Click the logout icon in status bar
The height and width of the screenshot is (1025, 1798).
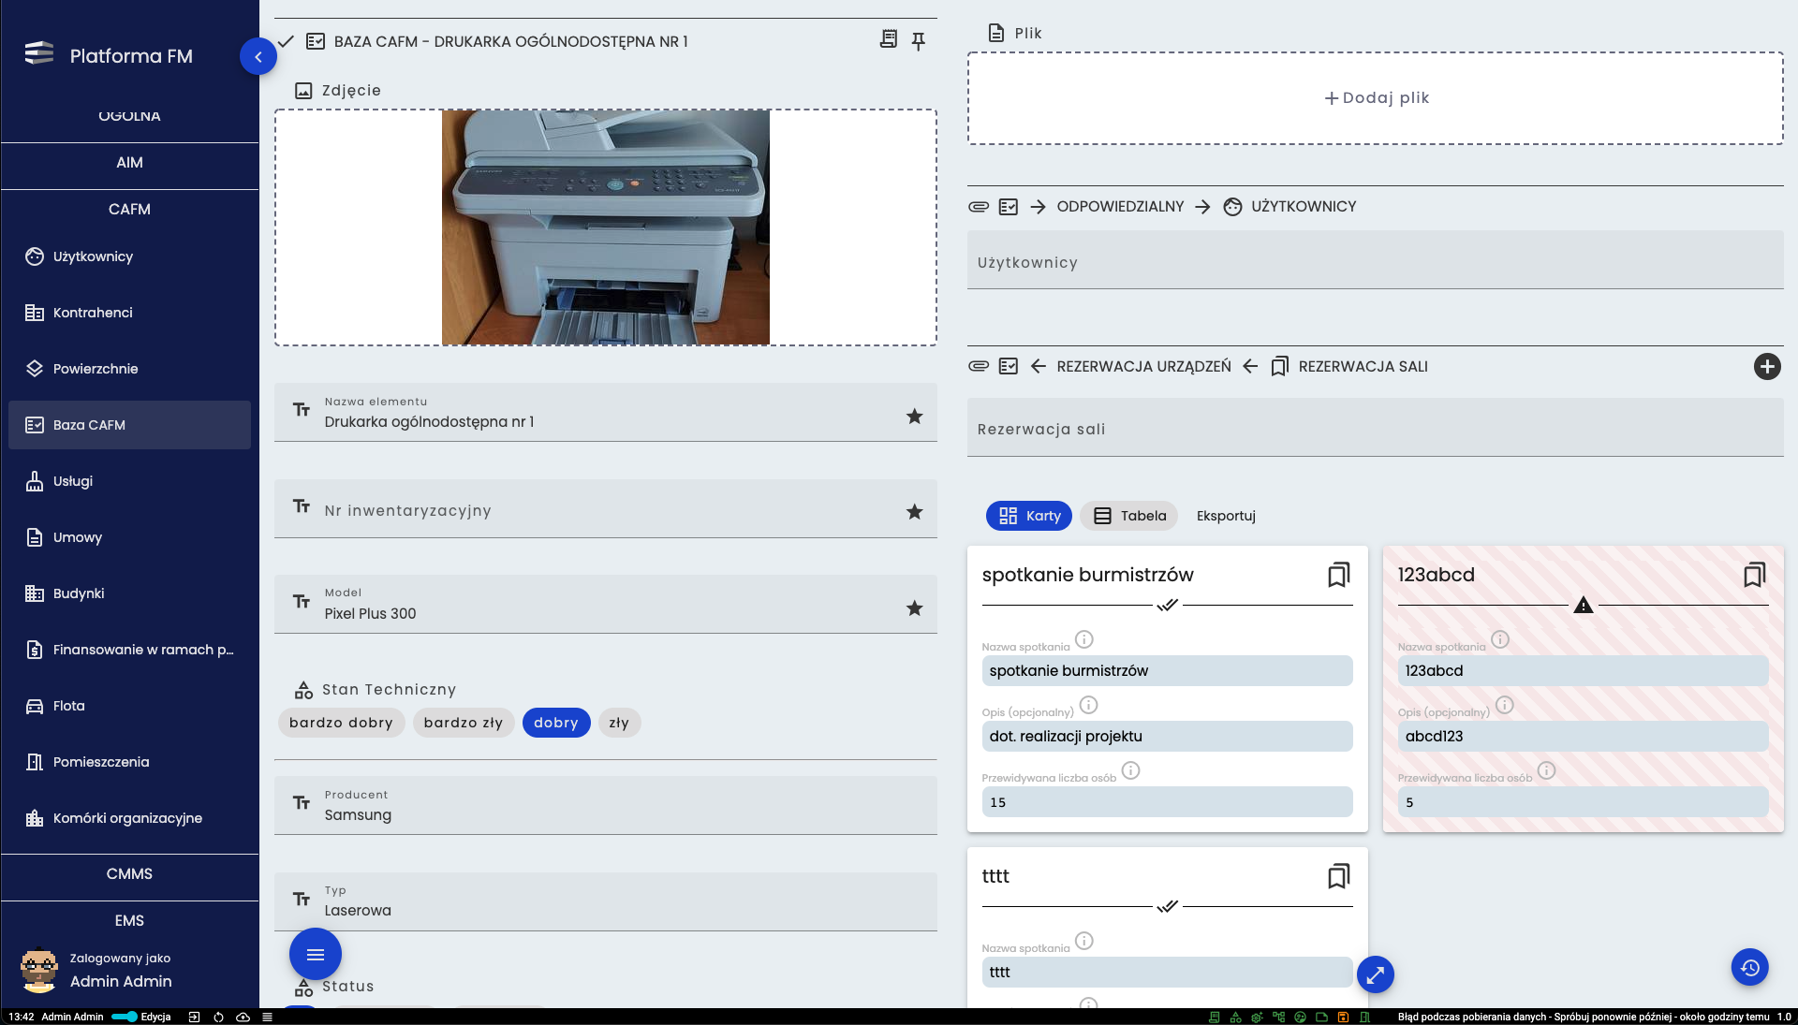point(194,1017)
